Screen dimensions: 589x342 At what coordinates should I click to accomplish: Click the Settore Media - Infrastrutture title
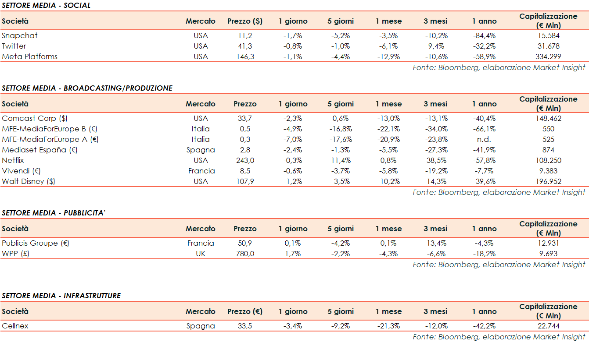61,296
